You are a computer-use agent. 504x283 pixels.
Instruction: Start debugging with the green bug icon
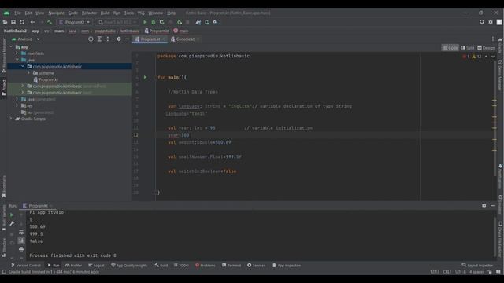[x=154, y=22]
